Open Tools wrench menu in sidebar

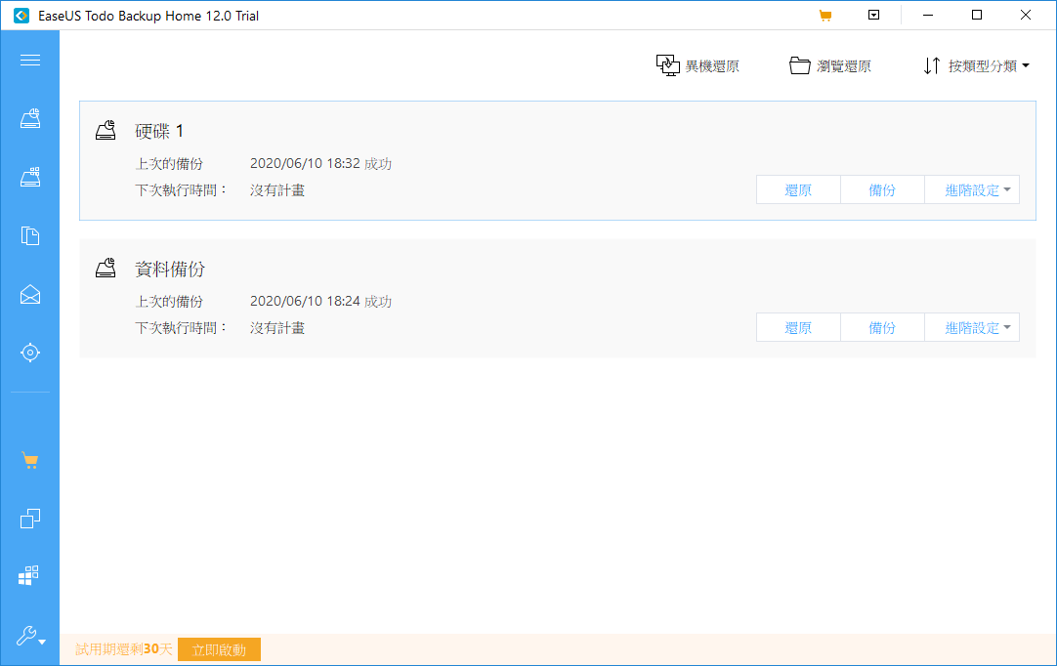point(29,636)
